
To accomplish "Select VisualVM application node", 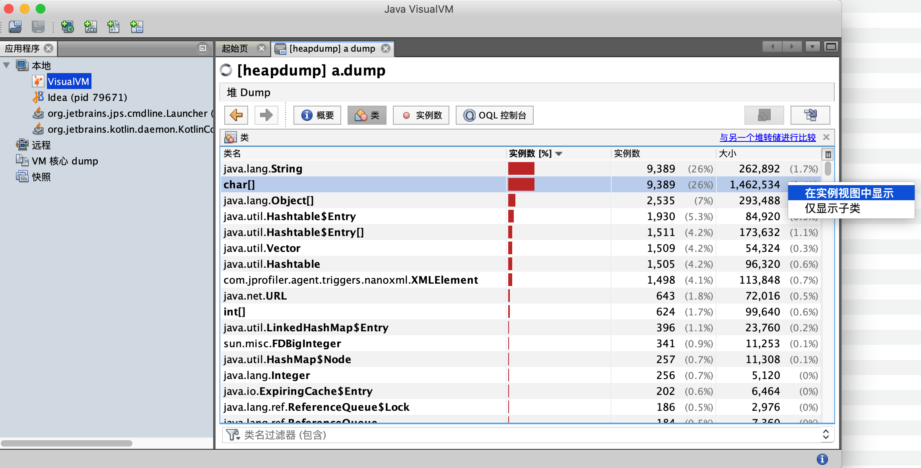I will (69, 81).
